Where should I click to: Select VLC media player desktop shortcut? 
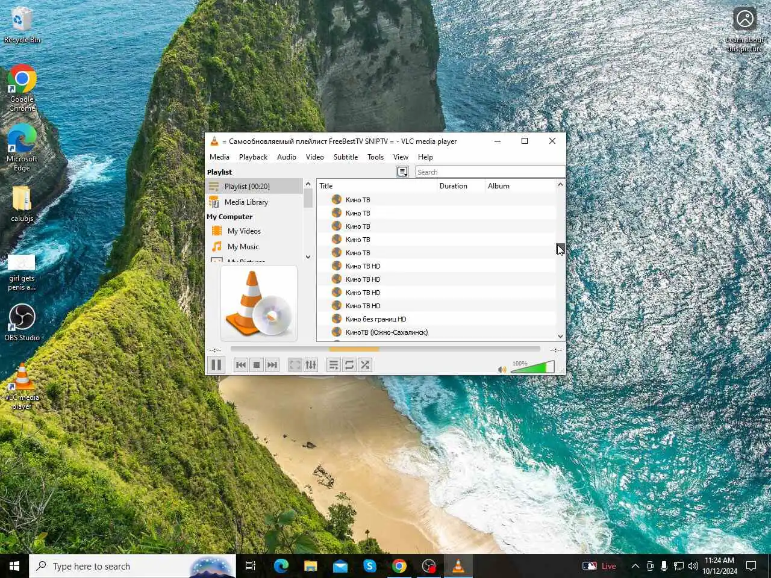tap(22, 387)
